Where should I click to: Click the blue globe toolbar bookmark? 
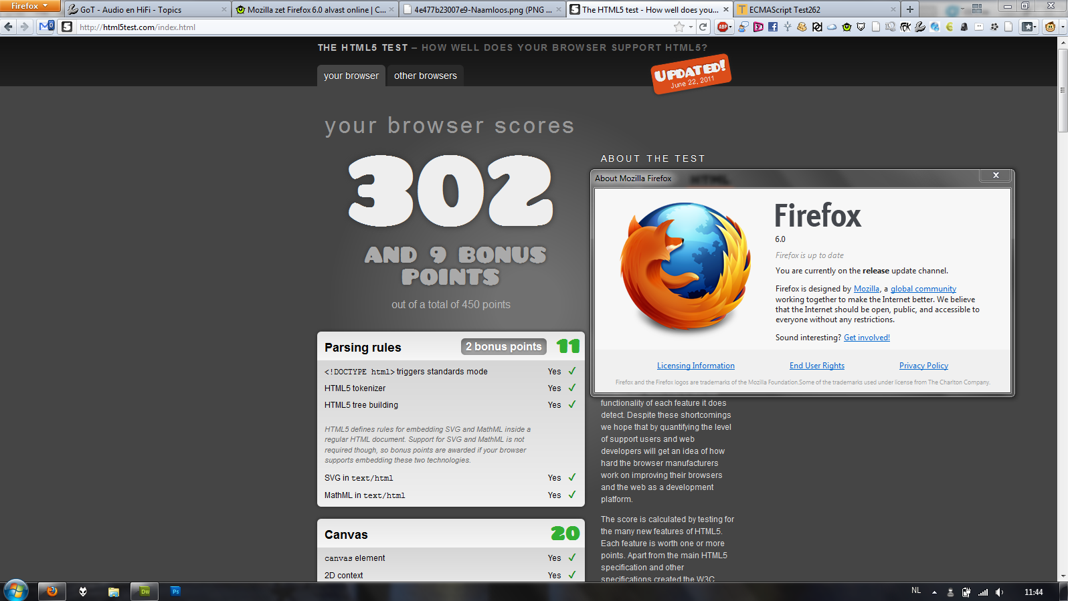tap(935, 27)
